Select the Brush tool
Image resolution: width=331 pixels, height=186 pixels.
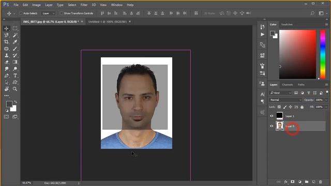[15, 49]
